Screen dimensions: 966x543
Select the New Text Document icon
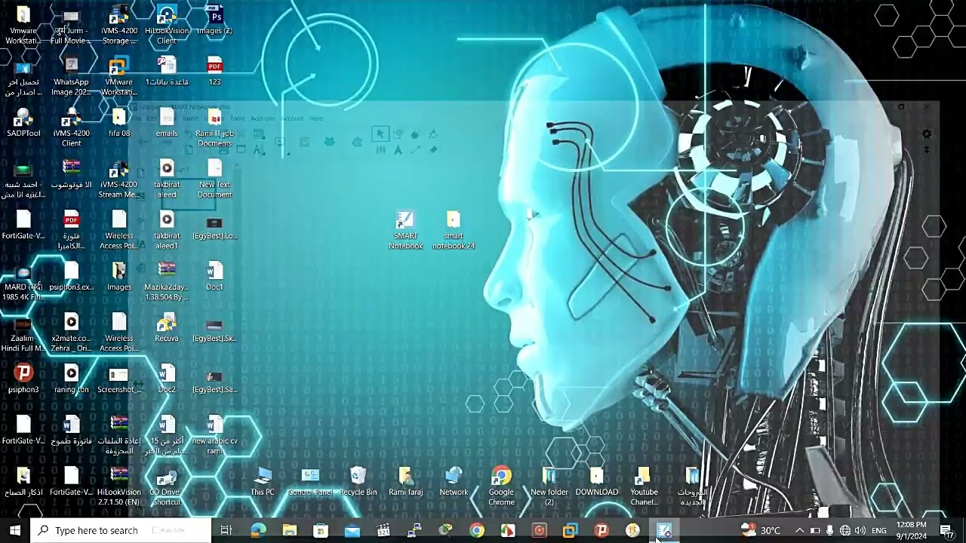[x=215, y=179]
